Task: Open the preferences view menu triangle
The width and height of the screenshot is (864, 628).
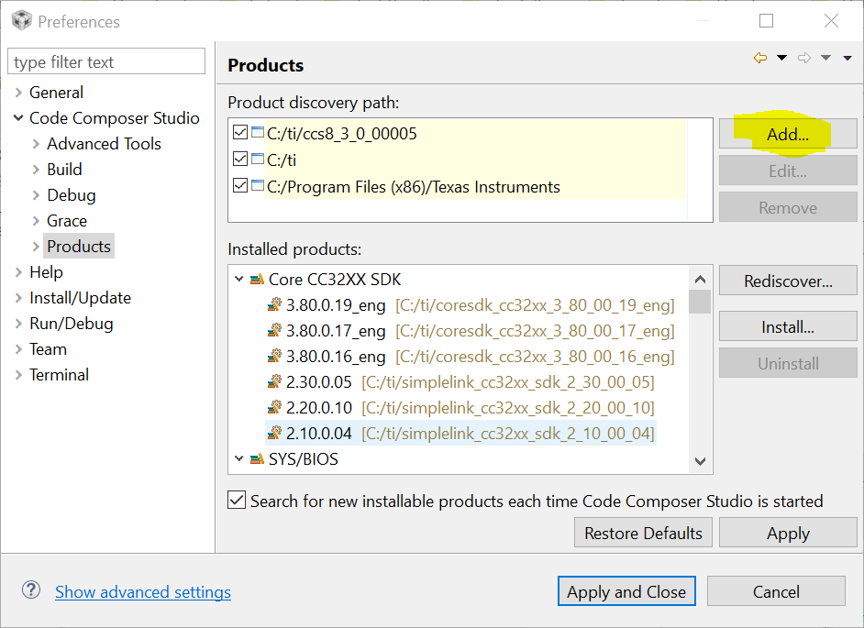Action: click(847, 58)
